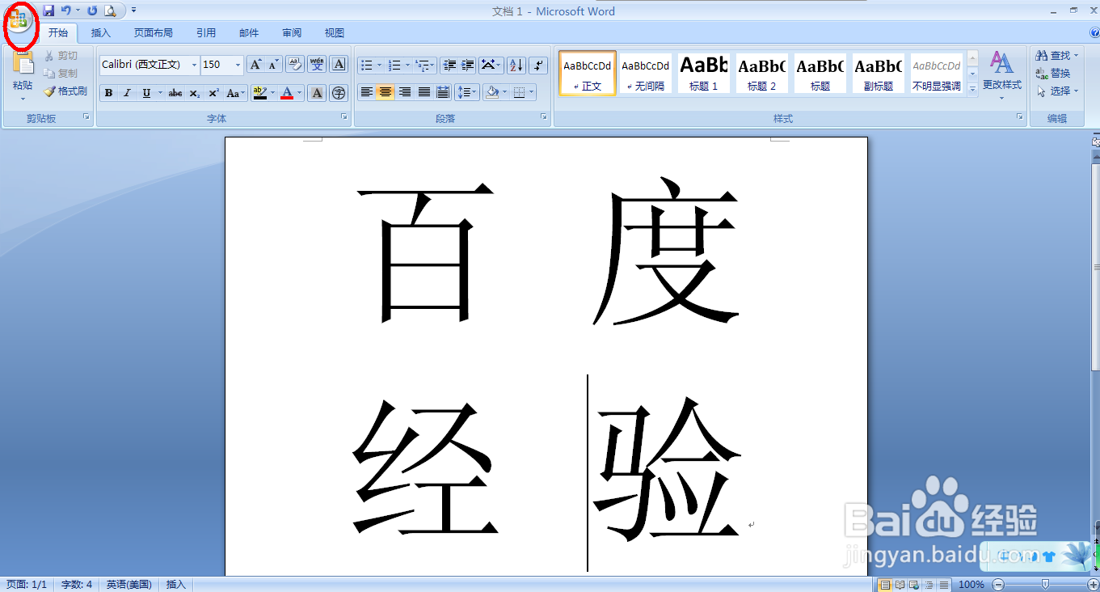Expand the styles gallery

tap(972, 88)
